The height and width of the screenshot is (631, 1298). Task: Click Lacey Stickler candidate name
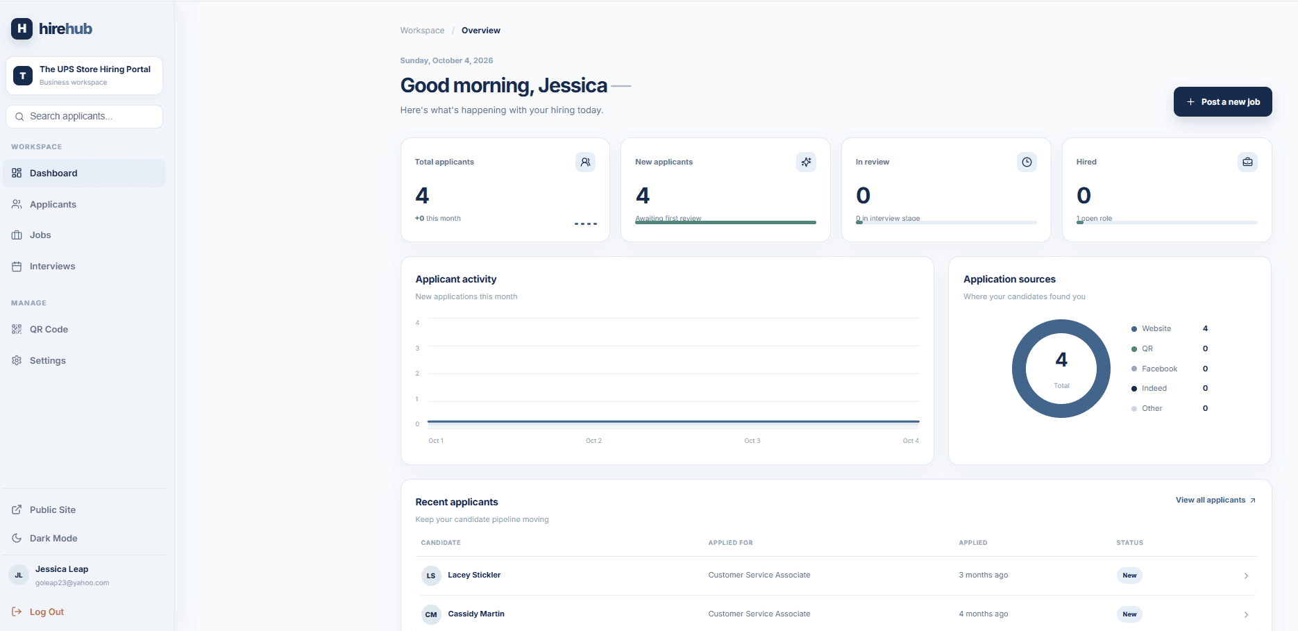click(x=474, y=575)
